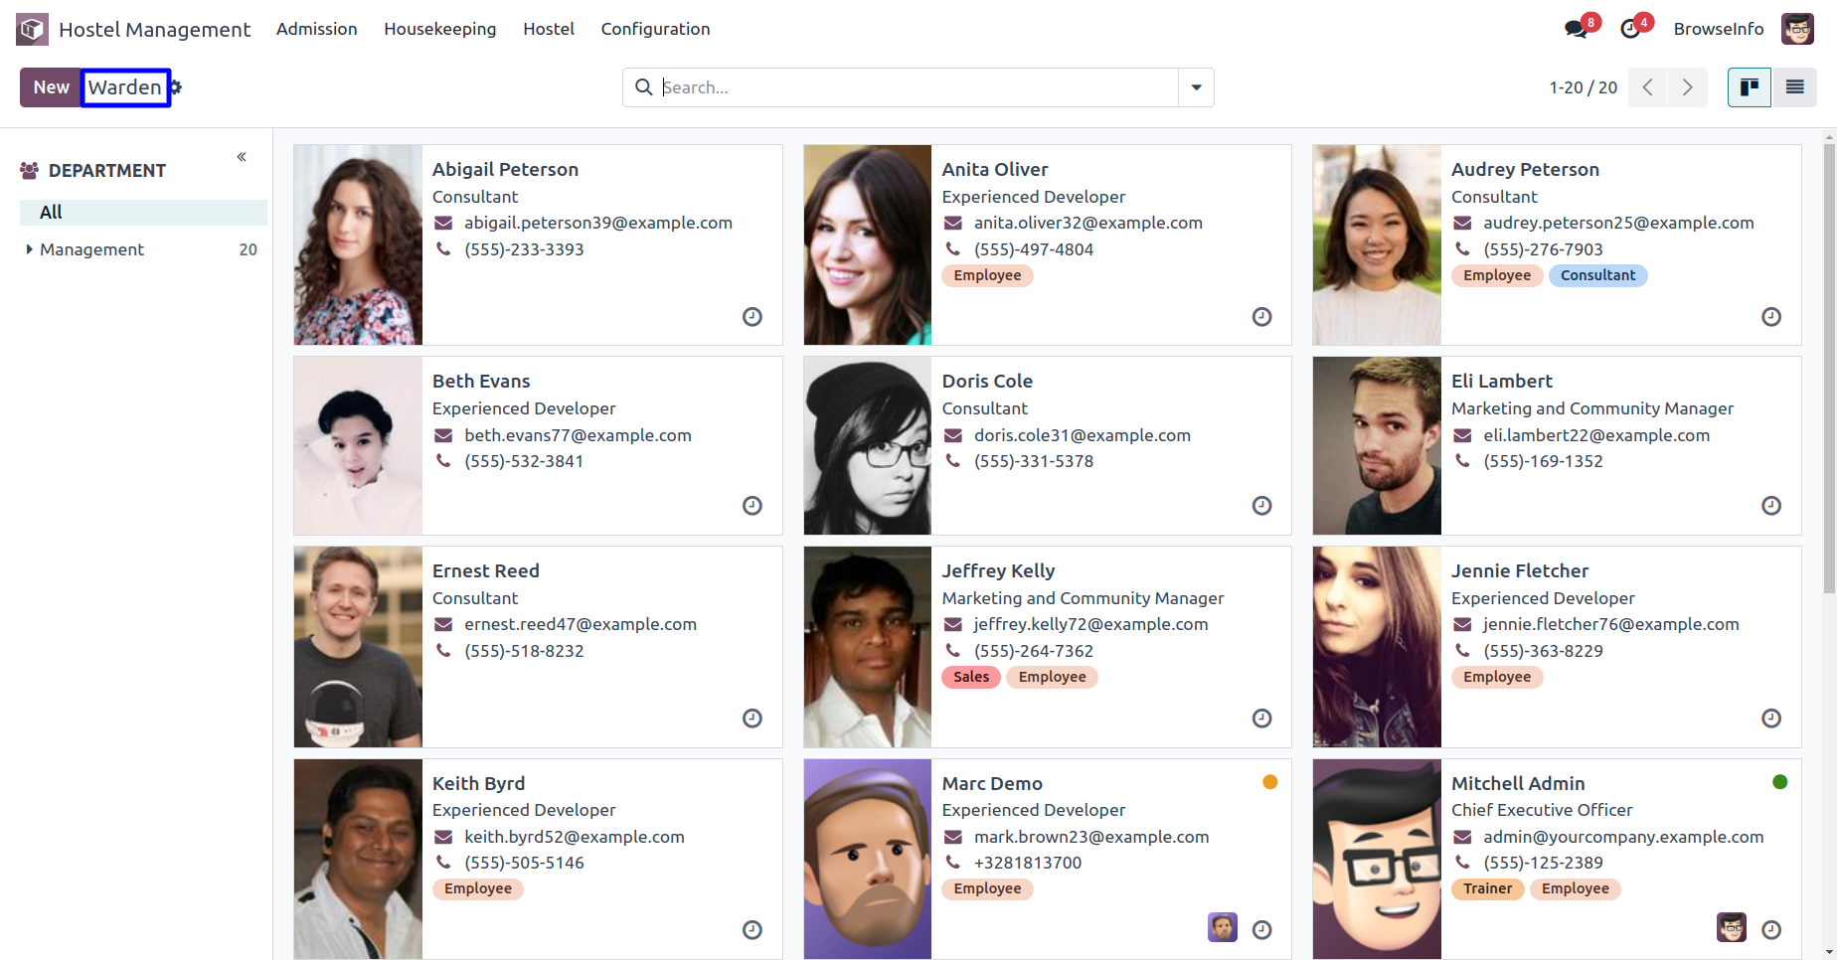Click phone number +3281813700

click(1028, 863)
